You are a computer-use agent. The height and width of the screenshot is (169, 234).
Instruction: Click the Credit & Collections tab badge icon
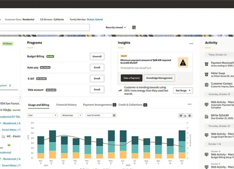[x=145, y=105]
